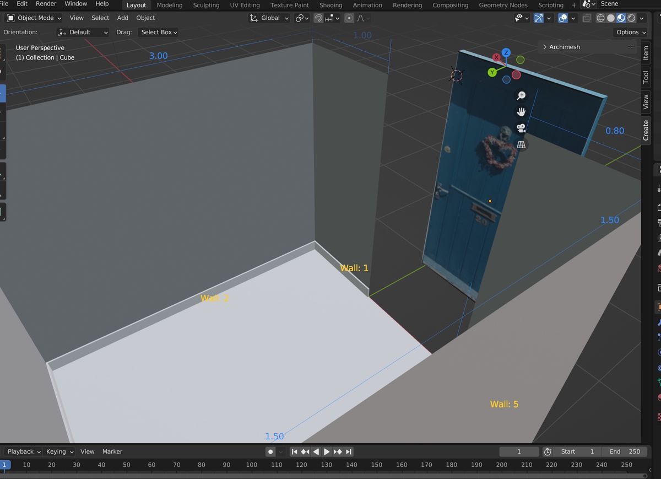Open the viewport Add menu
The width and height of the screenshot is (661, 479).
pos(123,18)
